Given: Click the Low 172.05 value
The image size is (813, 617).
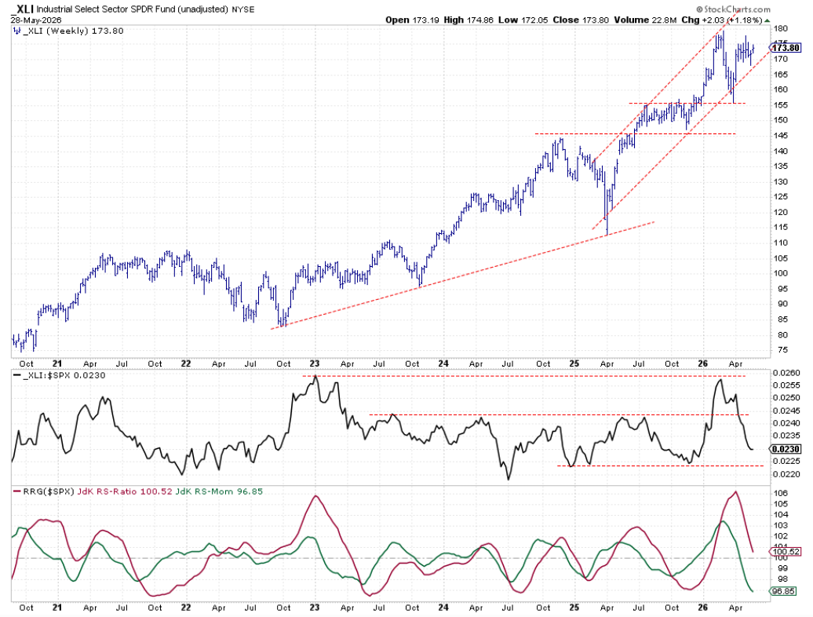Looking at the screenshot, I should tap(523, 20).
